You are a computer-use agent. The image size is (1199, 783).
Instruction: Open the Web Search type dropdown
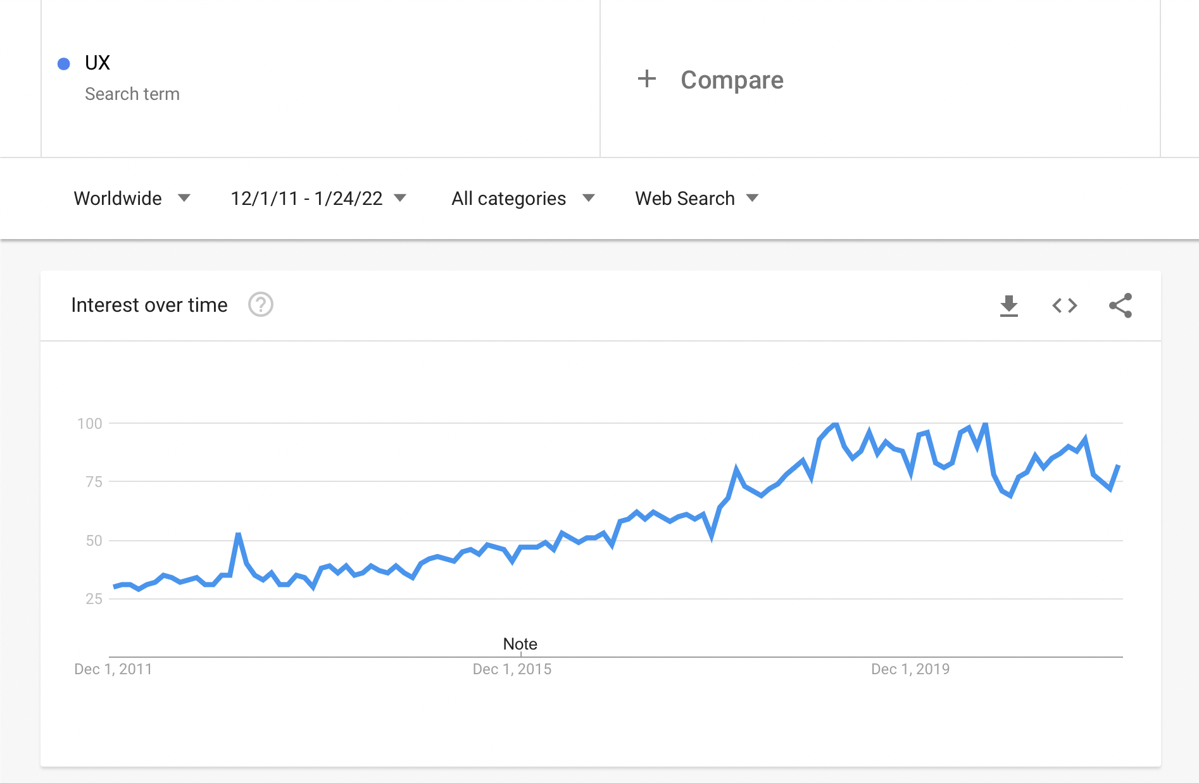[696, 199]
